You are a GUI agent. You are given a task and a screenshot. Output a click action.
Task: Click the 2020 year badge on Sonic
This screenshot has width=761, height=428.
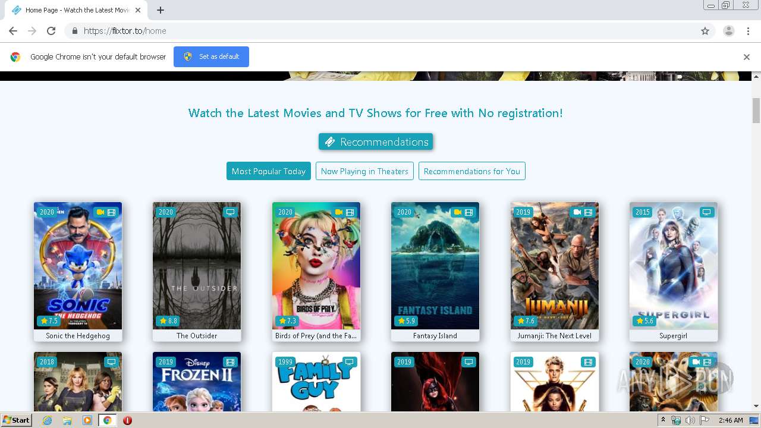point(47,212)
